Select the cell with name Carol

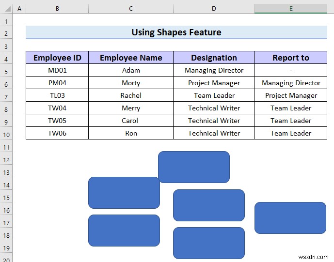(131, 121)
